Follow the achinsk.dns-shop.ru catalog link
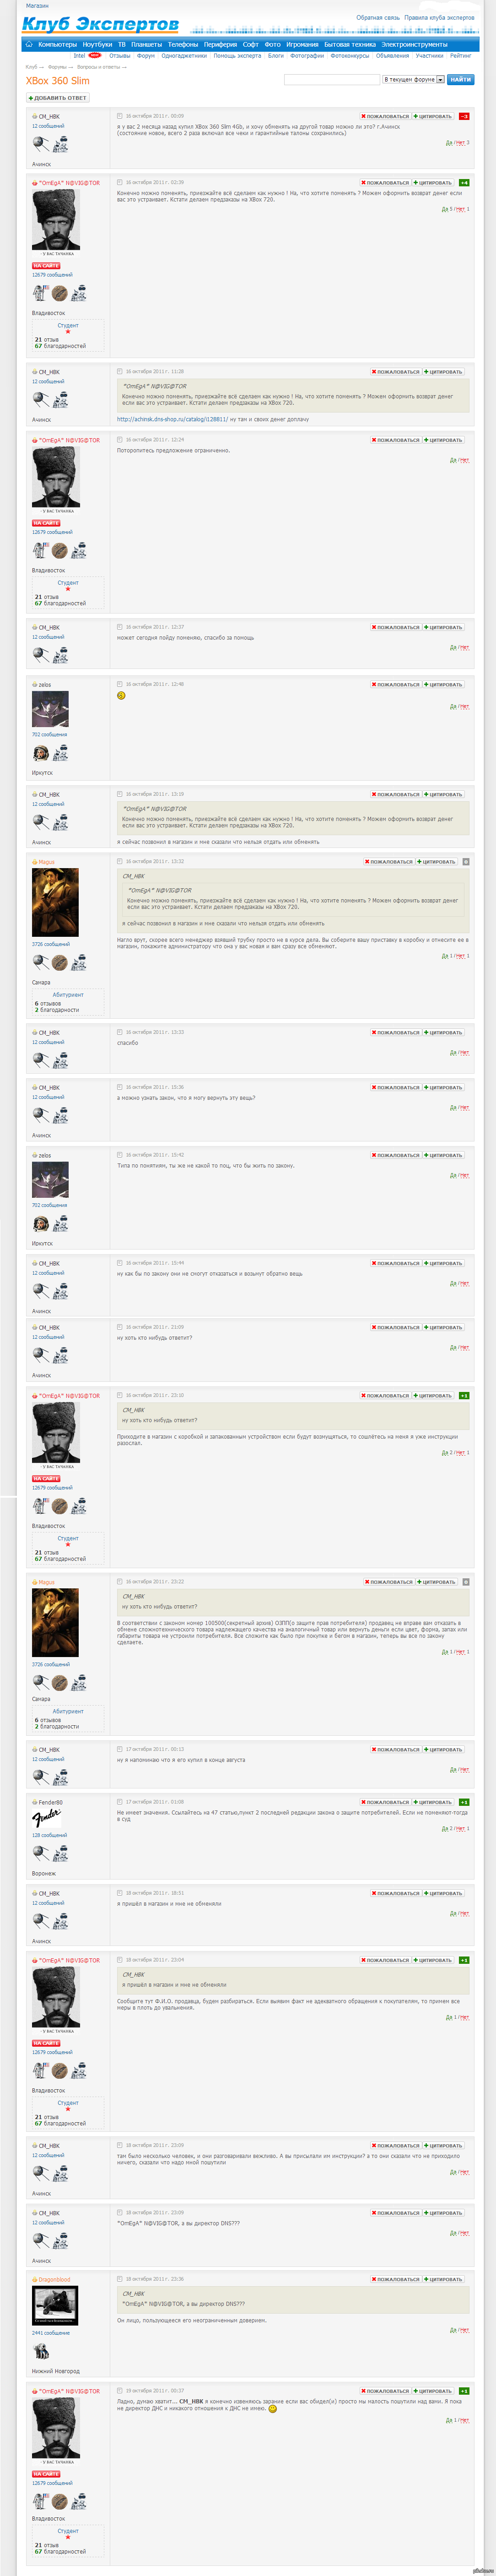The image size is (496, 2576). 172,419
